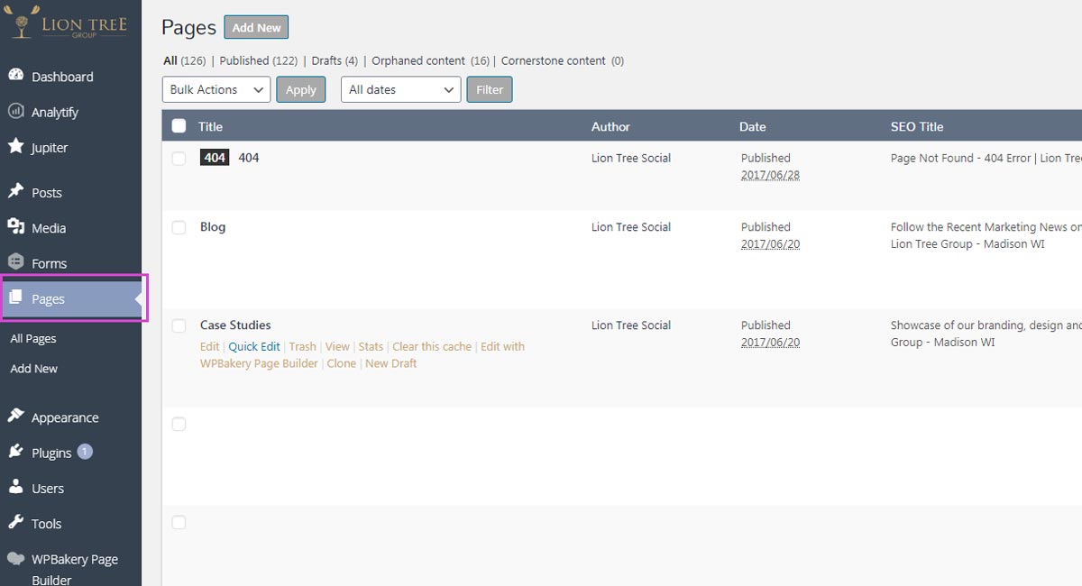The height and width of the screenshot is (586, 1082).
Task: Click the Jupiter star icon
Action: pyautogui.click(x=15, y=146)
